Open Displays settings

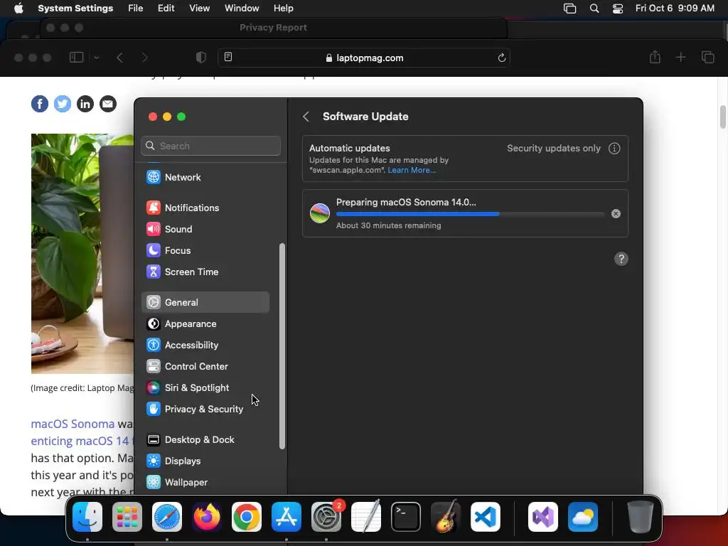[x=205, y=461]
